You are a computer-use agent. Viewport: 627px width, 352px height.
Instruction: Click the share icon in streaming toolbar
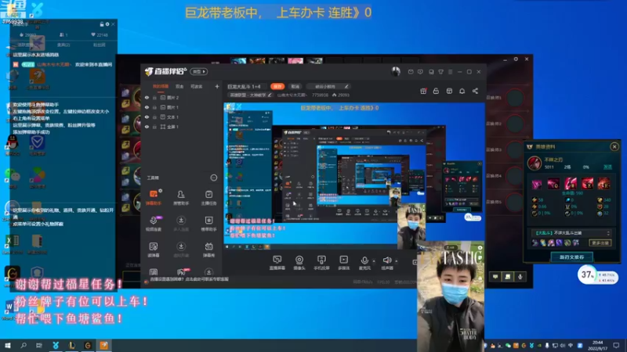point(475,91)
